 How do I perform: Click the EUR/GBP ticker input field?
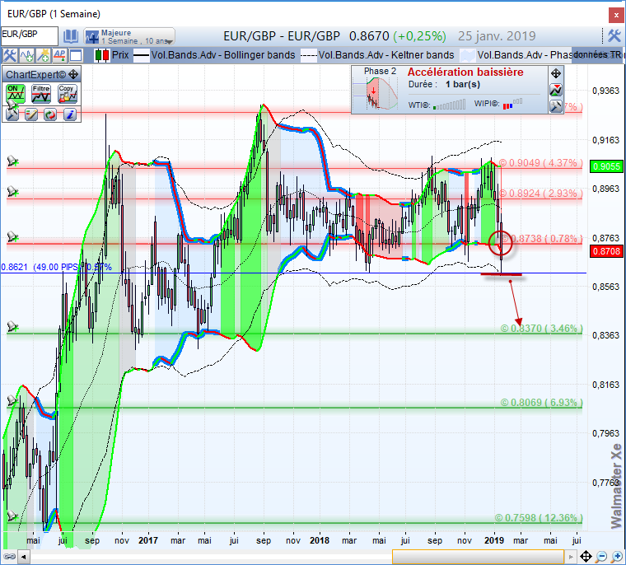pos(30,36)
